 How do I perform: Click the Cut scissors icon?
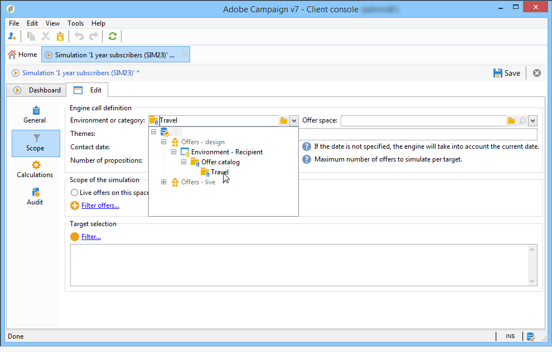(x=46, y=36)
